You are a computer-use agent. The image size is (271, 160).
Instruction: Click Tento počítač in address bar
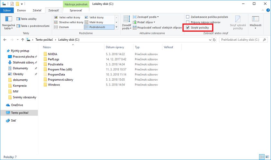44,40
